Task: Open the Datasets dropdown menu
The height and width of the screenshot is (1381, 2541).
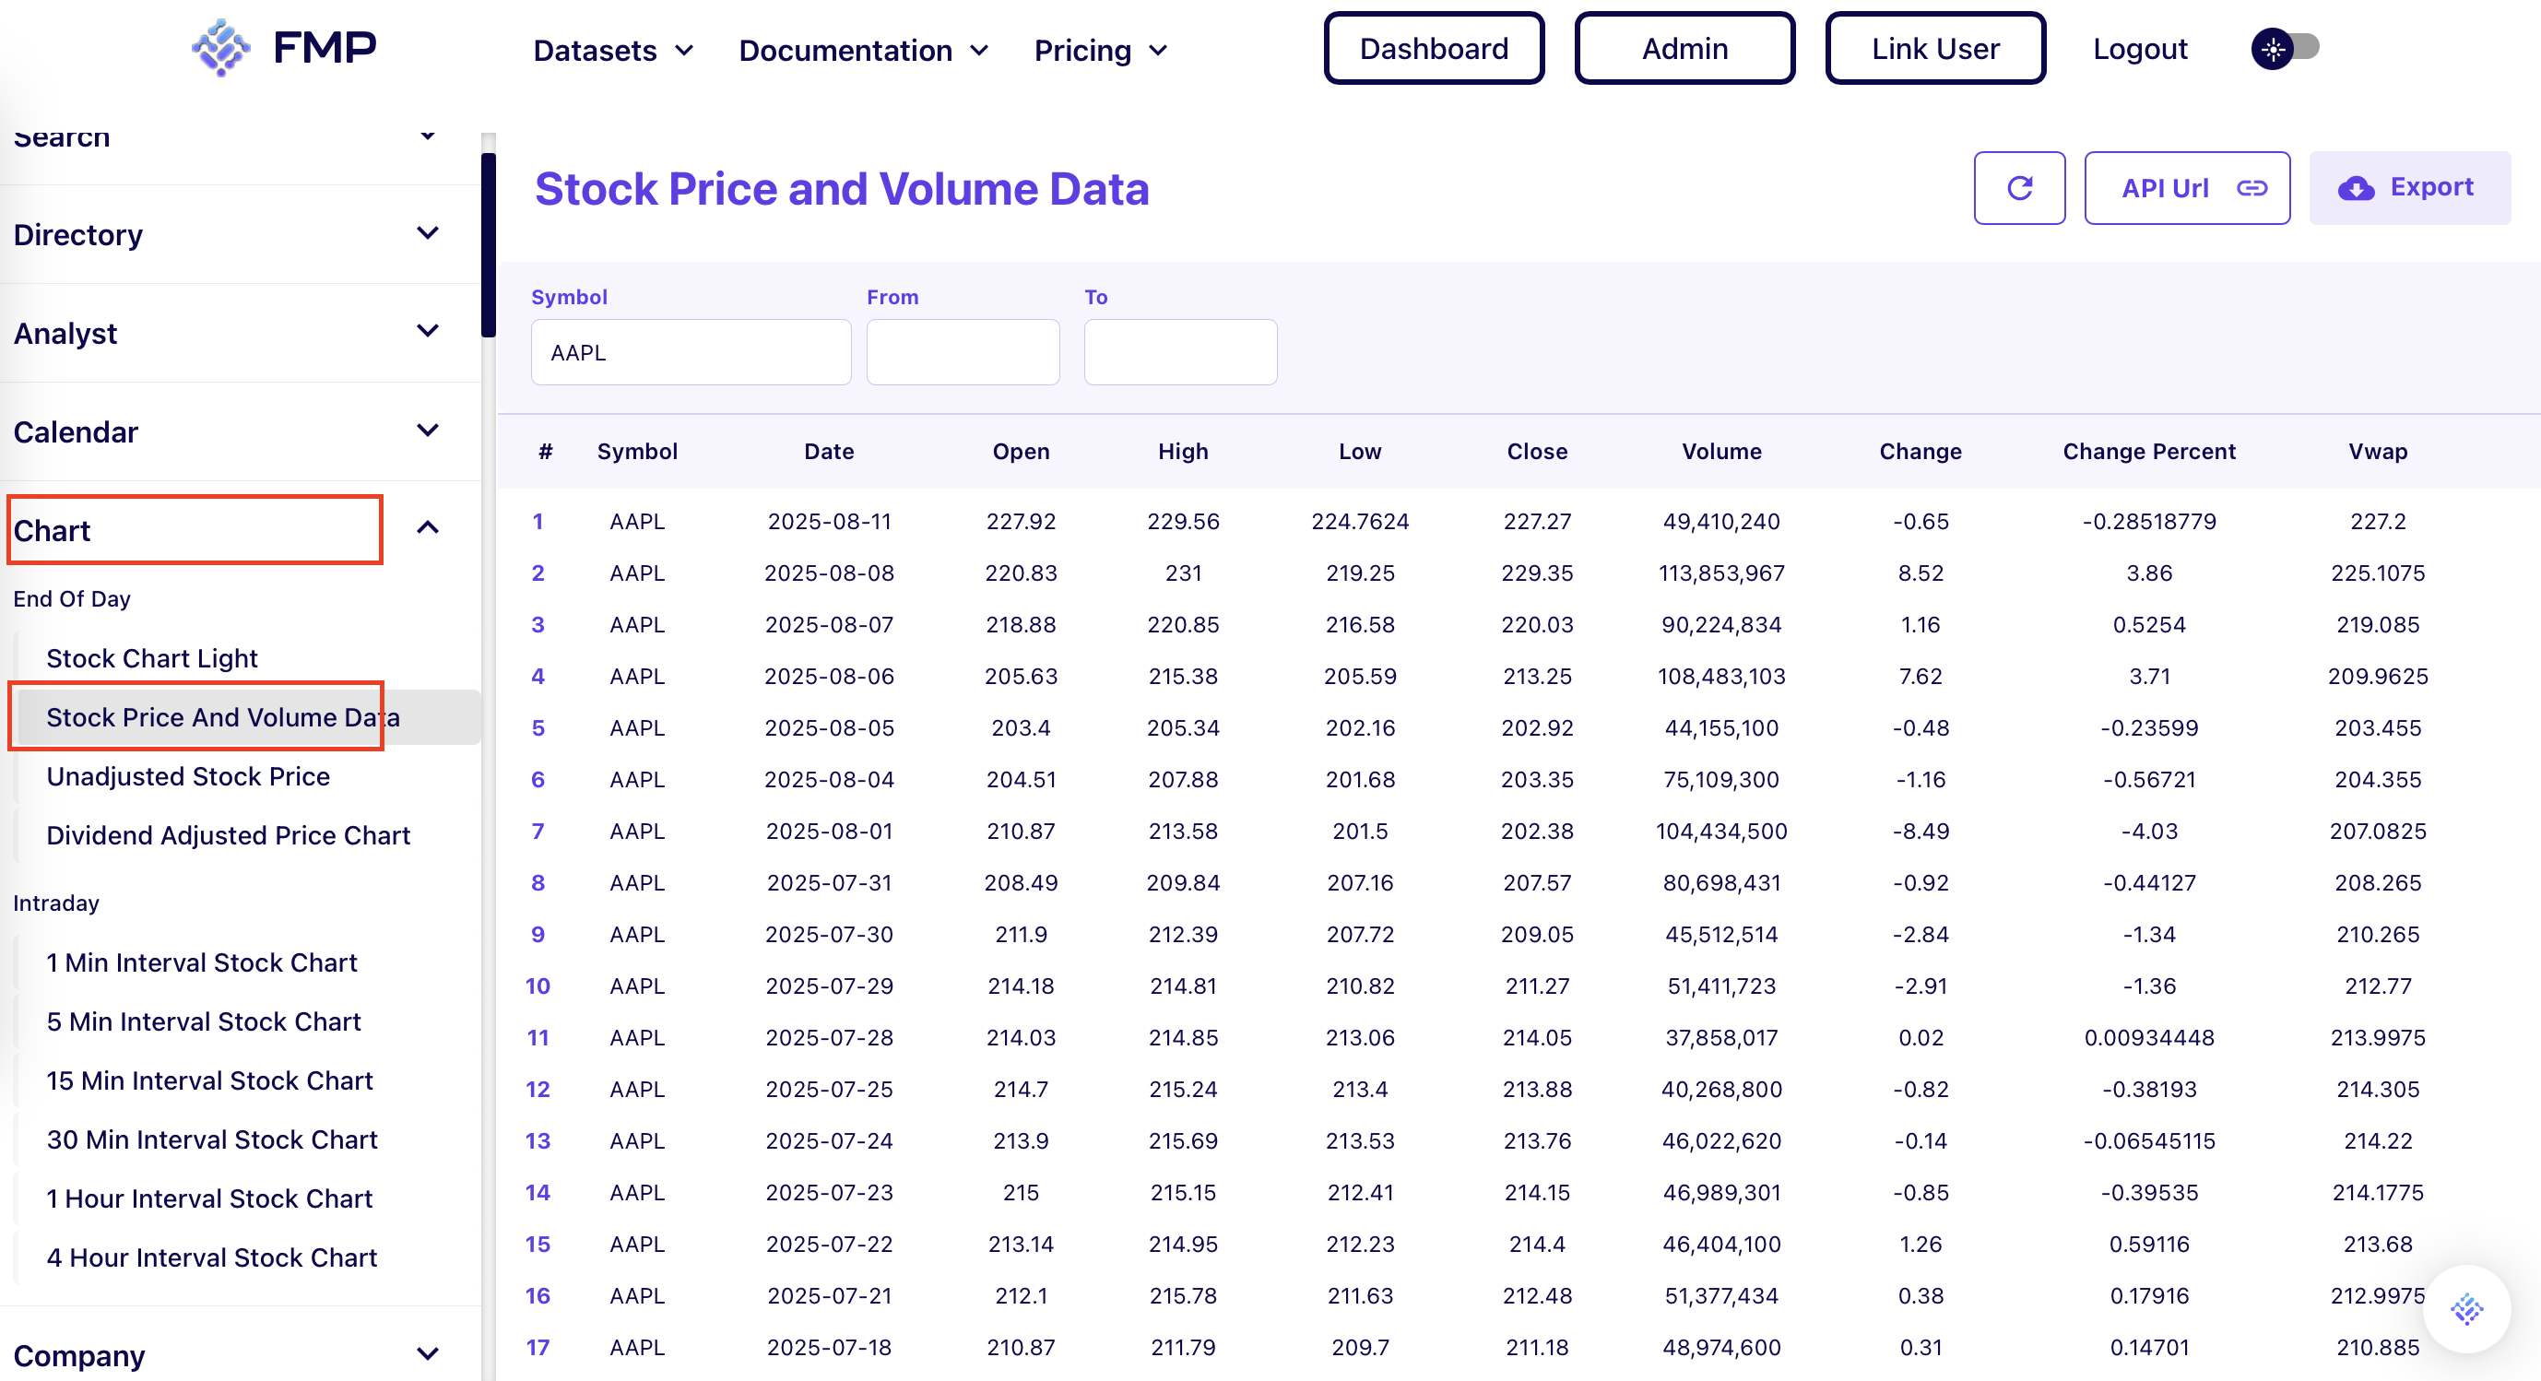Action: tap(613, 51)
